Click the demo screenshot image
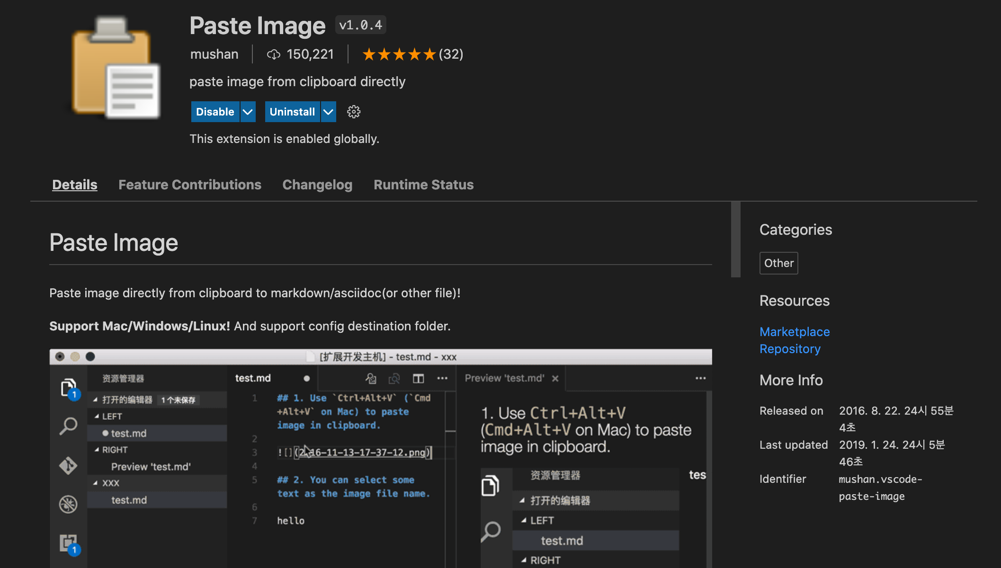Screen dimensions: 1001x568 pyautogui.click(x=380, y=458)
